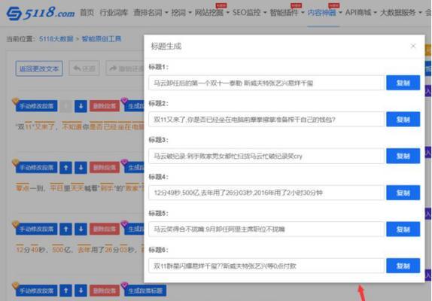
Task: Click down arrow in the last paragraph toolbar
Action: coord(81,290)
